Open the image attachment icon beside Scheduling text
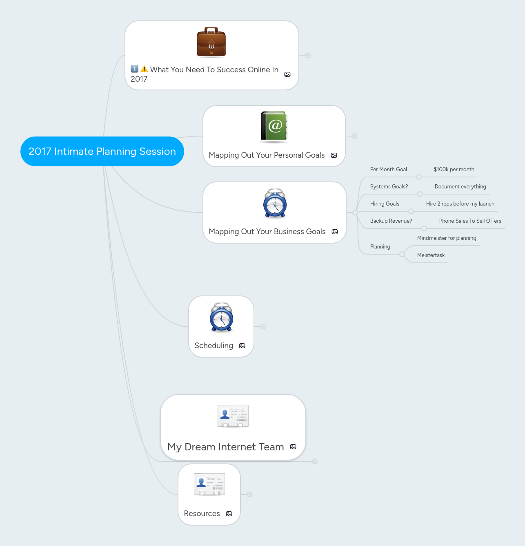Screen dimensions: 525x546 pos(242,345)
